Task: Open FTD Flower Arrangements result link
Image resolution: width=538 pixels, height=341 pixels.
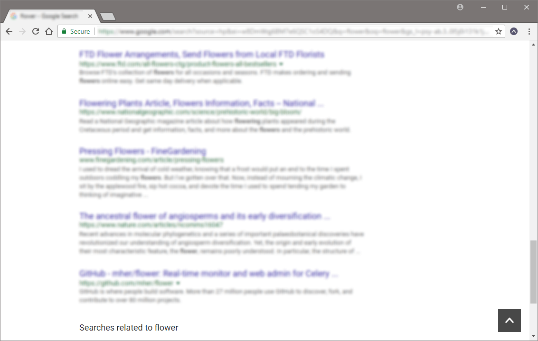Action: pyautogui.click(x=202, y=54)
